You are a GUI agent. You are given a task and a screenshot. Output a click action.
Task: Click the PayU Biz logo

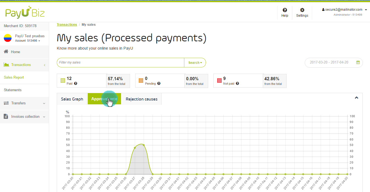click(x=25, y=13)
